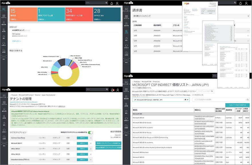Open user profile icon in dashboard window header
Viewport: 252px width, 165px height.
pos(117,3)
